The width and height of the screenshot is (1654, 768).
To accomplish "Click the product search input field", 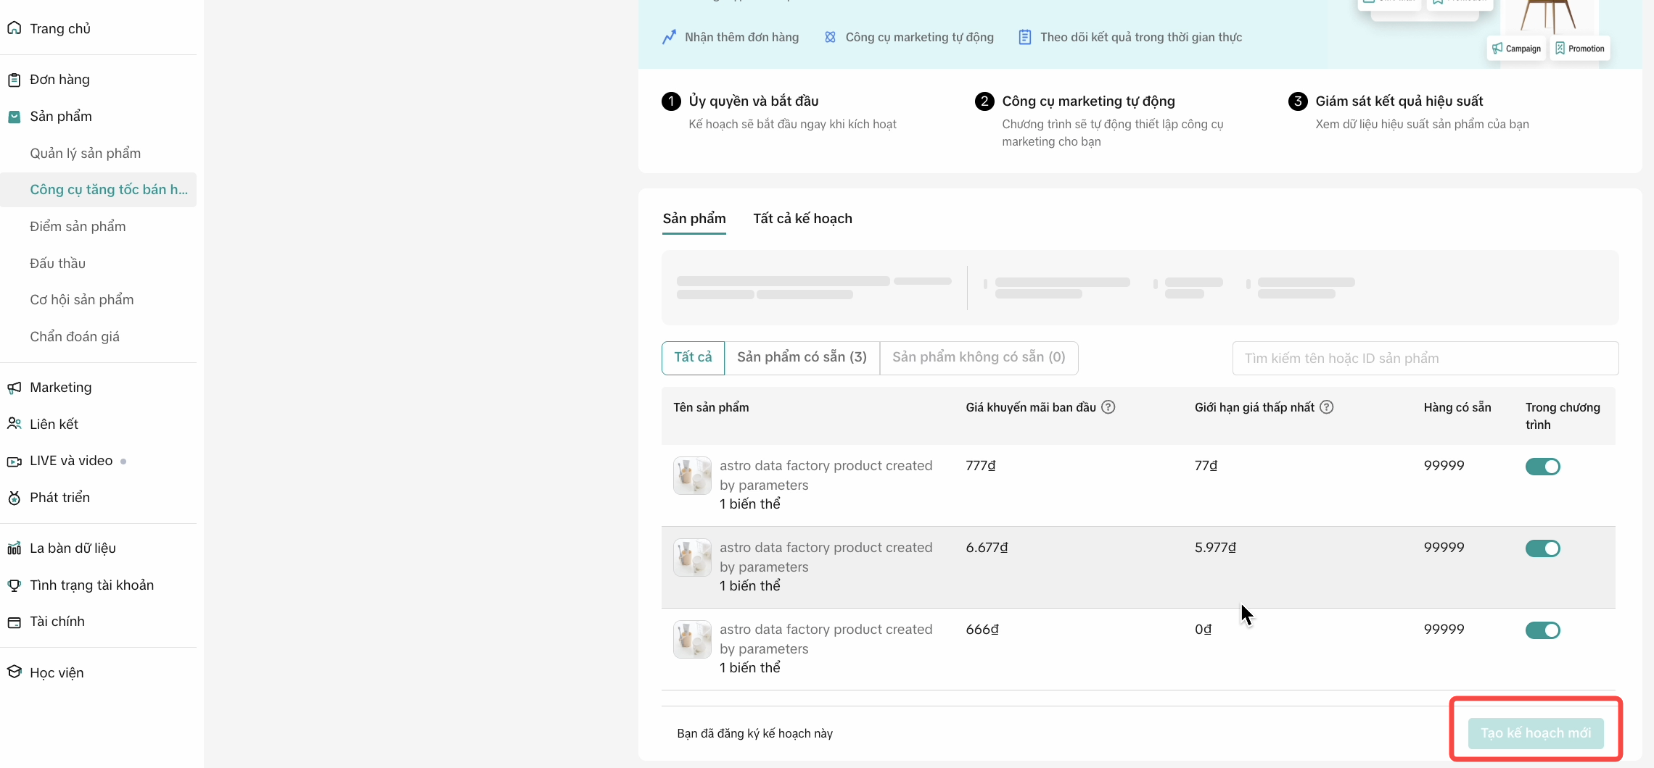I will tap(1425, 359).
